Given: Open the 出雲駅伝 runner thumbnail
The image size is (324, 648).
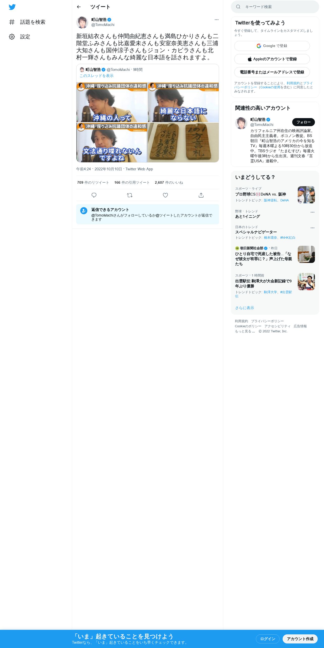Looking at the screenshot, I should (x=306, y=282).
